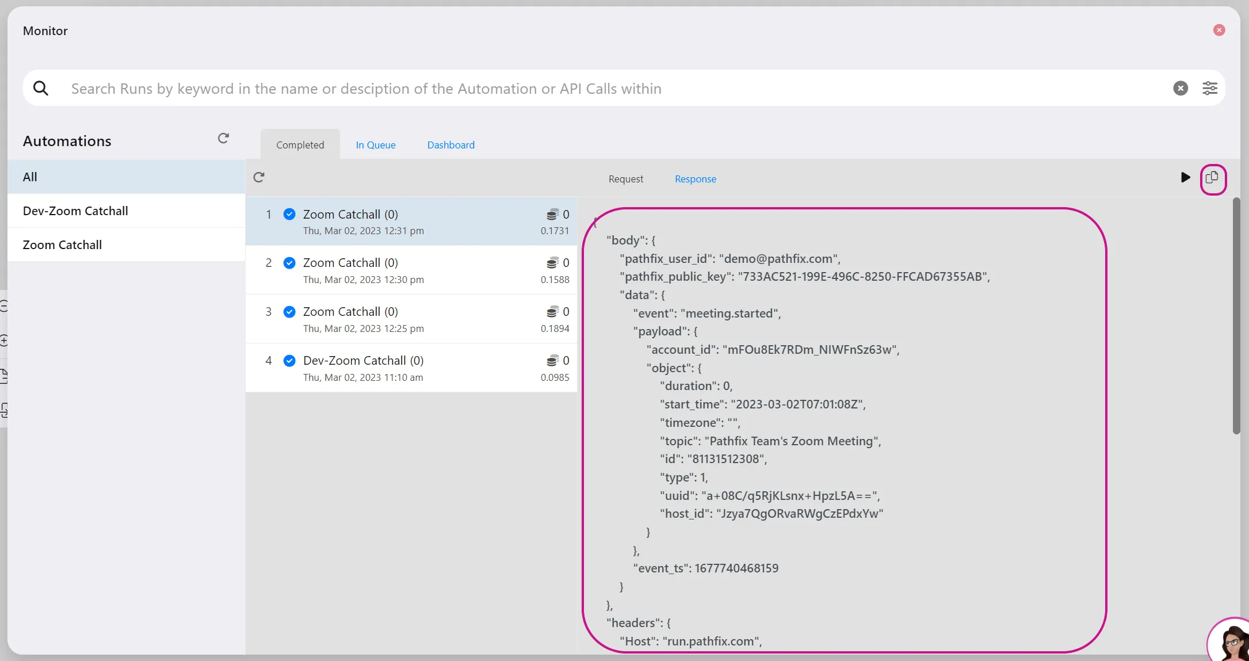Open the Dashboard tab
The height and width of the screenshot is (661, 1249).
pos(451,145)
